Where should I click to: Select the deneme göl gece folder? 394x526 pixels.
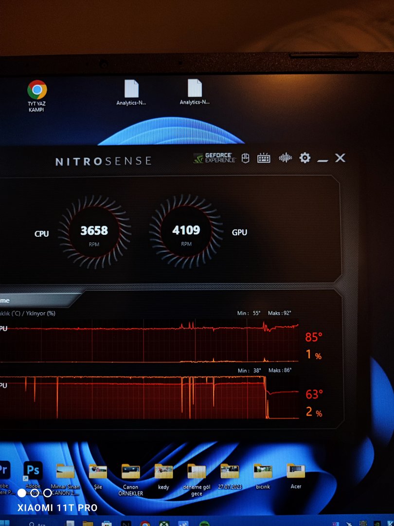pos(197,480)
